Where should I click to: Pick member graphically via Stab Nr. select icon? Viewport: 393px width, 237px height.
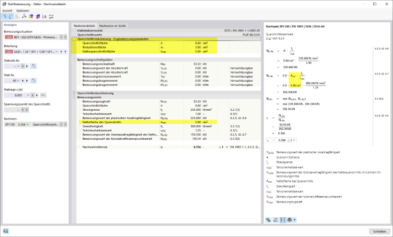33,81
